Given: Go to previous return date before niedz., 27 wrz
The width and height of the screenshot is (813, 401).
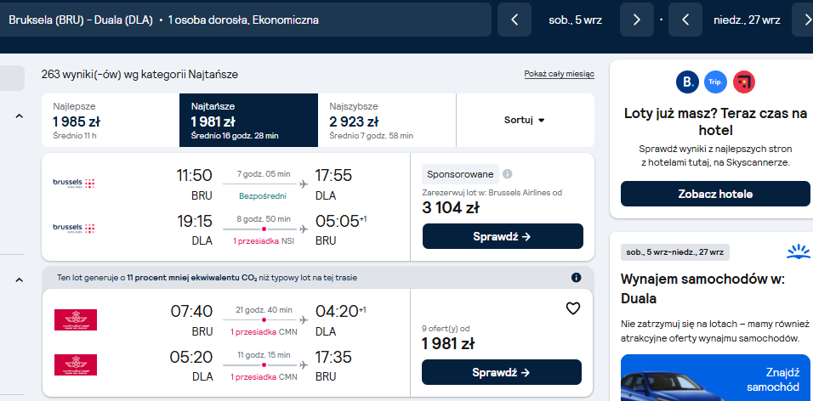Looking at the screenshot, I should coord(685,20).
